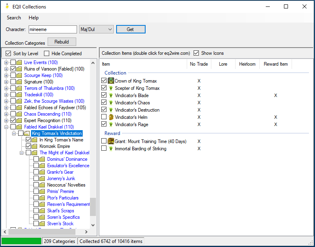
Task: Expand the Zek, the Scourge Wastes node
Action: coord(6,101)
